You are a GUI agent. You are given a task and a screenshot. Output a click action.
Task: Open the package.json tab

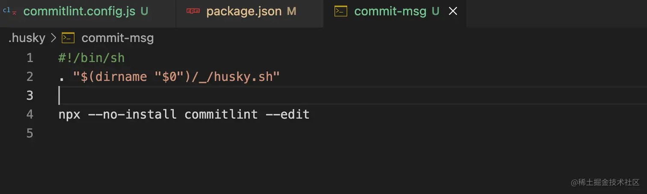pos(244,12)
